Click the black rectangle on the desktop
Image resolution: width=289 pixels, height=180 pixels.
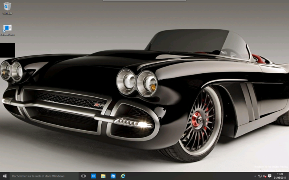(7, 50)
